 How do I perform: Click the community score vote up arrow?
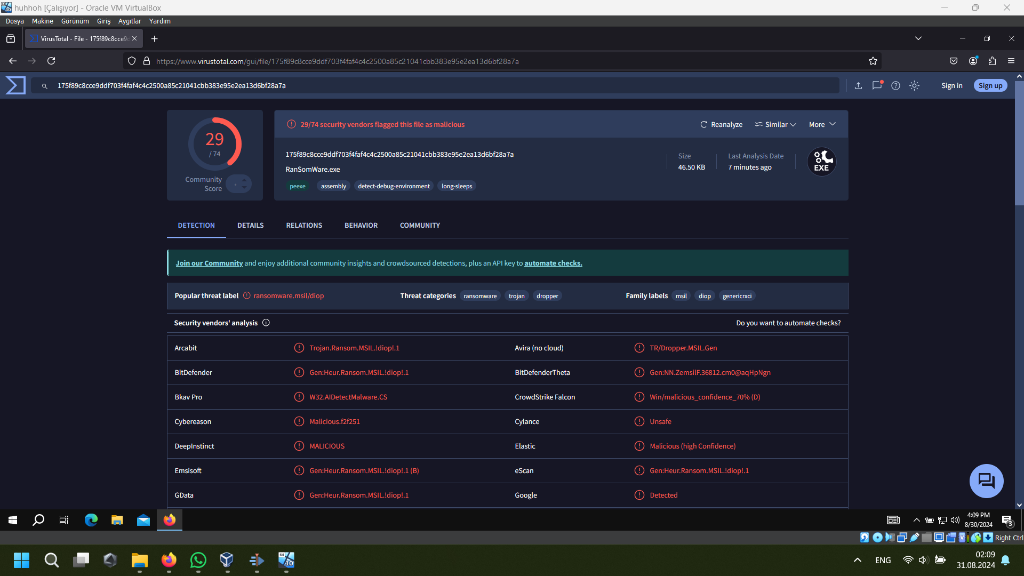pos(244,180)
